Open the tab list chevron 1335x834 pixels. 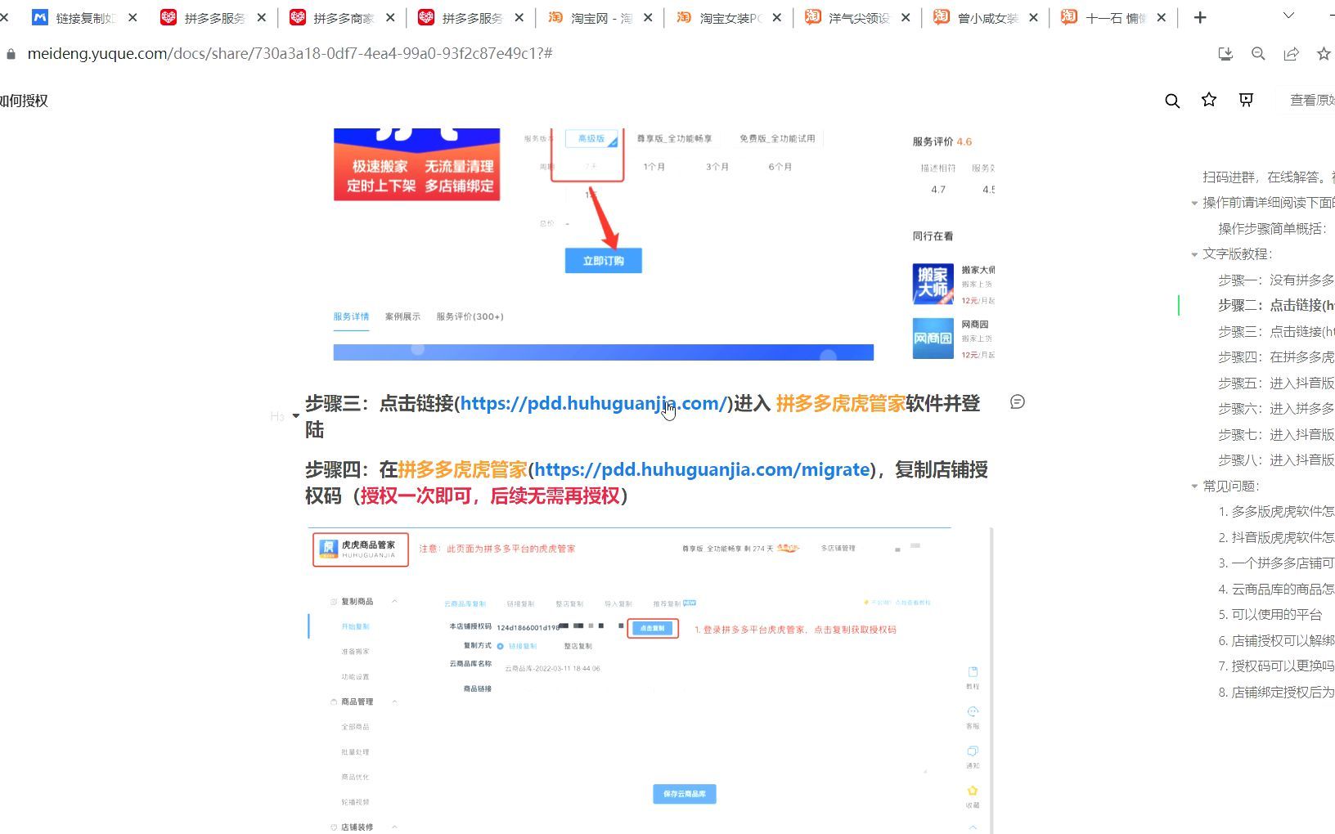click(1288, 16)
